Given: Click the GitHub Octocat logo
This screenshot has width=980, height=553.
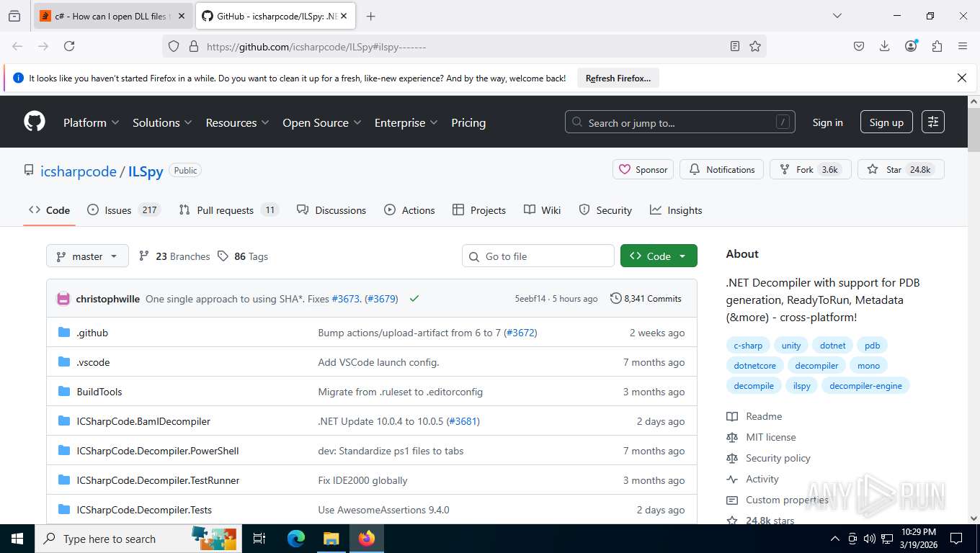Looking at the screenshot, I should 35,122.
